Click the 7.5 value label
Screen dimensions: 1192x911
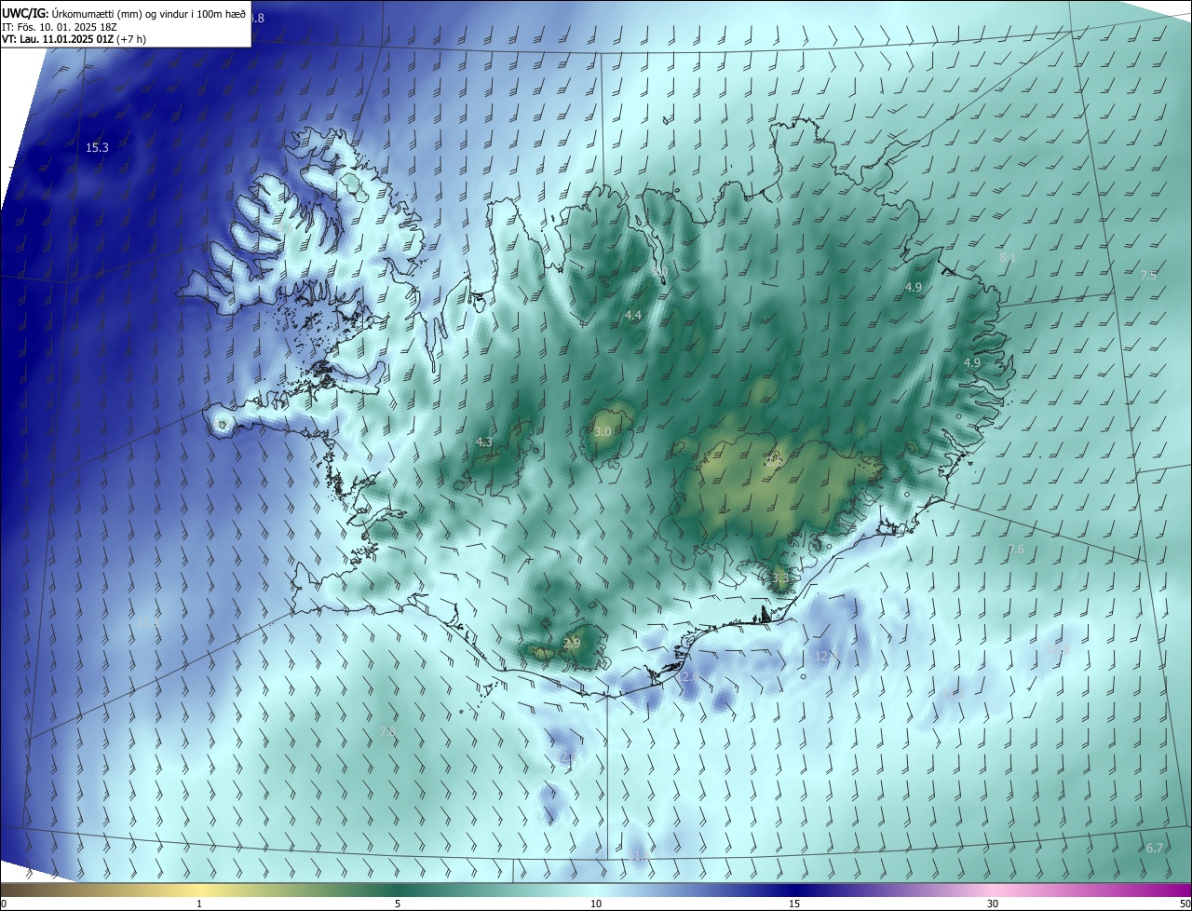point(1148,276)
